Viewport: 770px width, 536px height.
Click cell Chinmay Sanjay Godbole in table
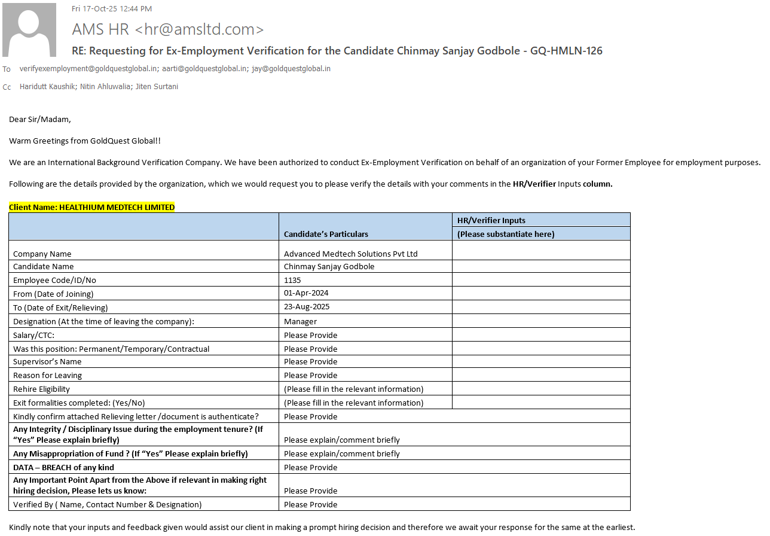click(329, 266)
